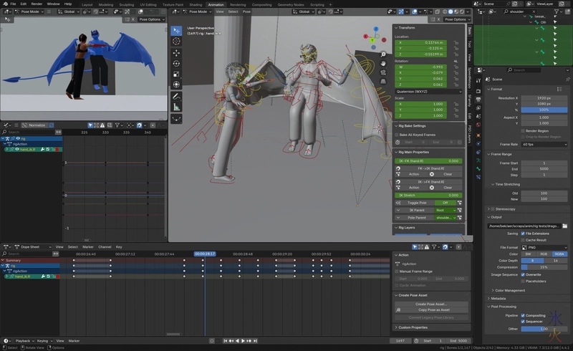Select the Cursor tool in viewport toolbar

tap(176, 41)
